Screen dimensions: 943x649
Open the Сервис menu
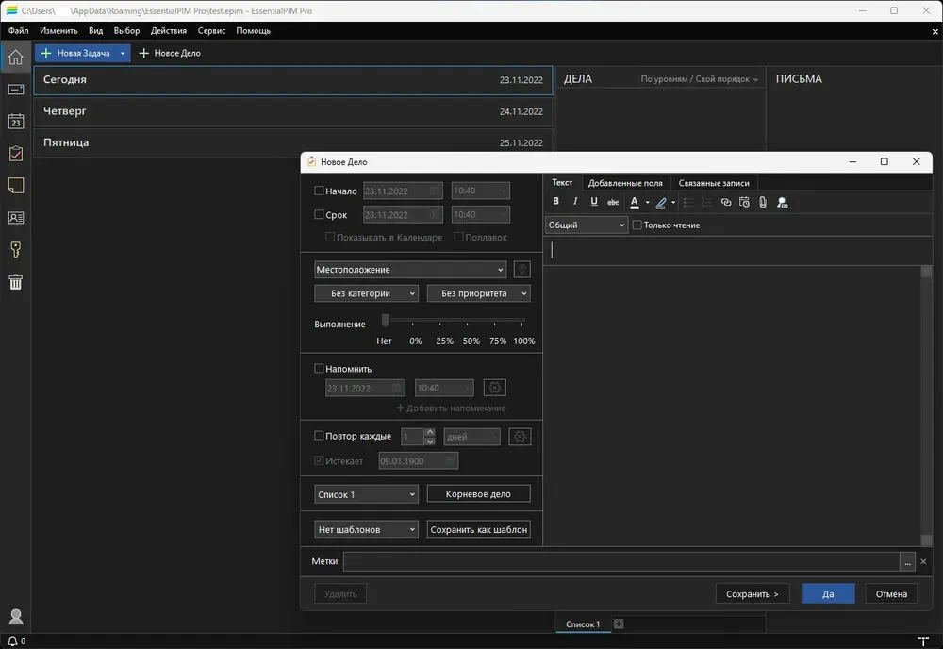click(x=211, y=31)
